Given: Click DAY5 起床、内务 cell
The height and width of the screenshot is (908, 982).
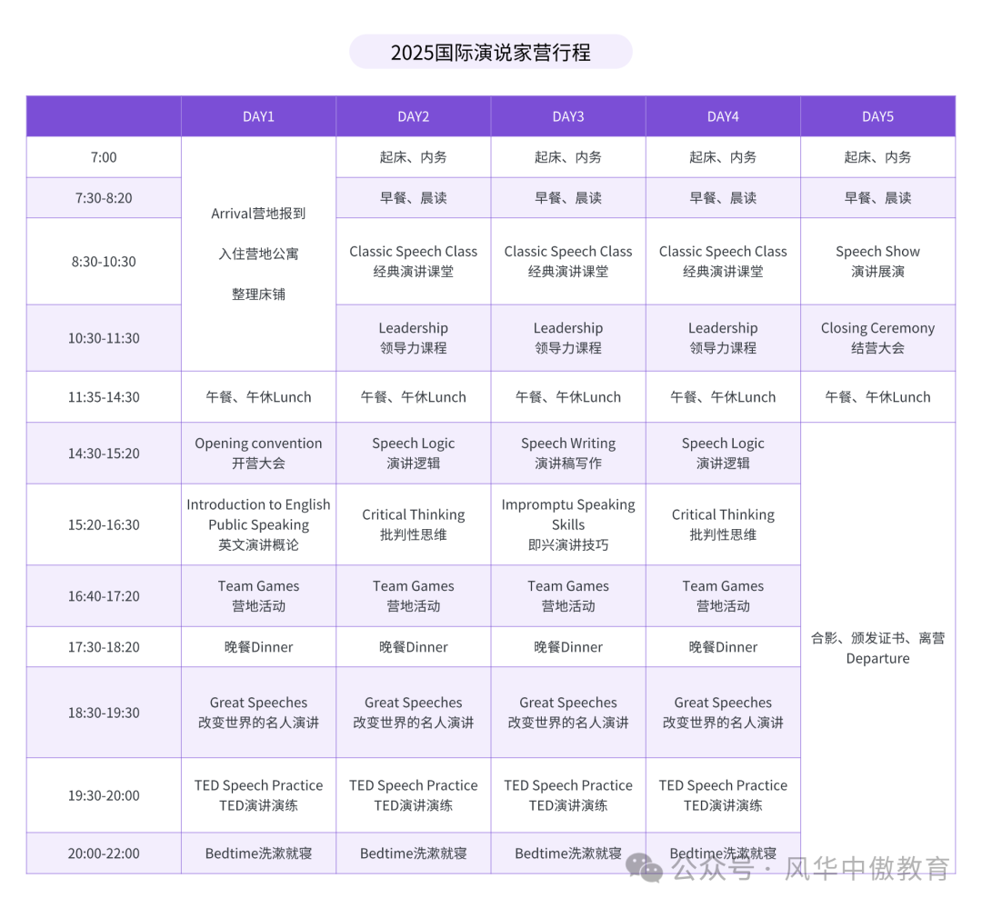Looking at the screenshot, I should tap(877, 157).
